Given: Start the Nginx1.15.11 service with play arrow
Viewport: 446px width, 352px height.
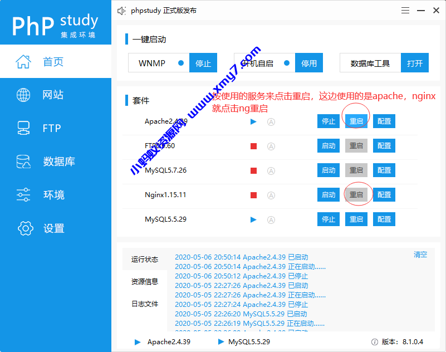Looking at the screenshot, I should coord(253,195).
